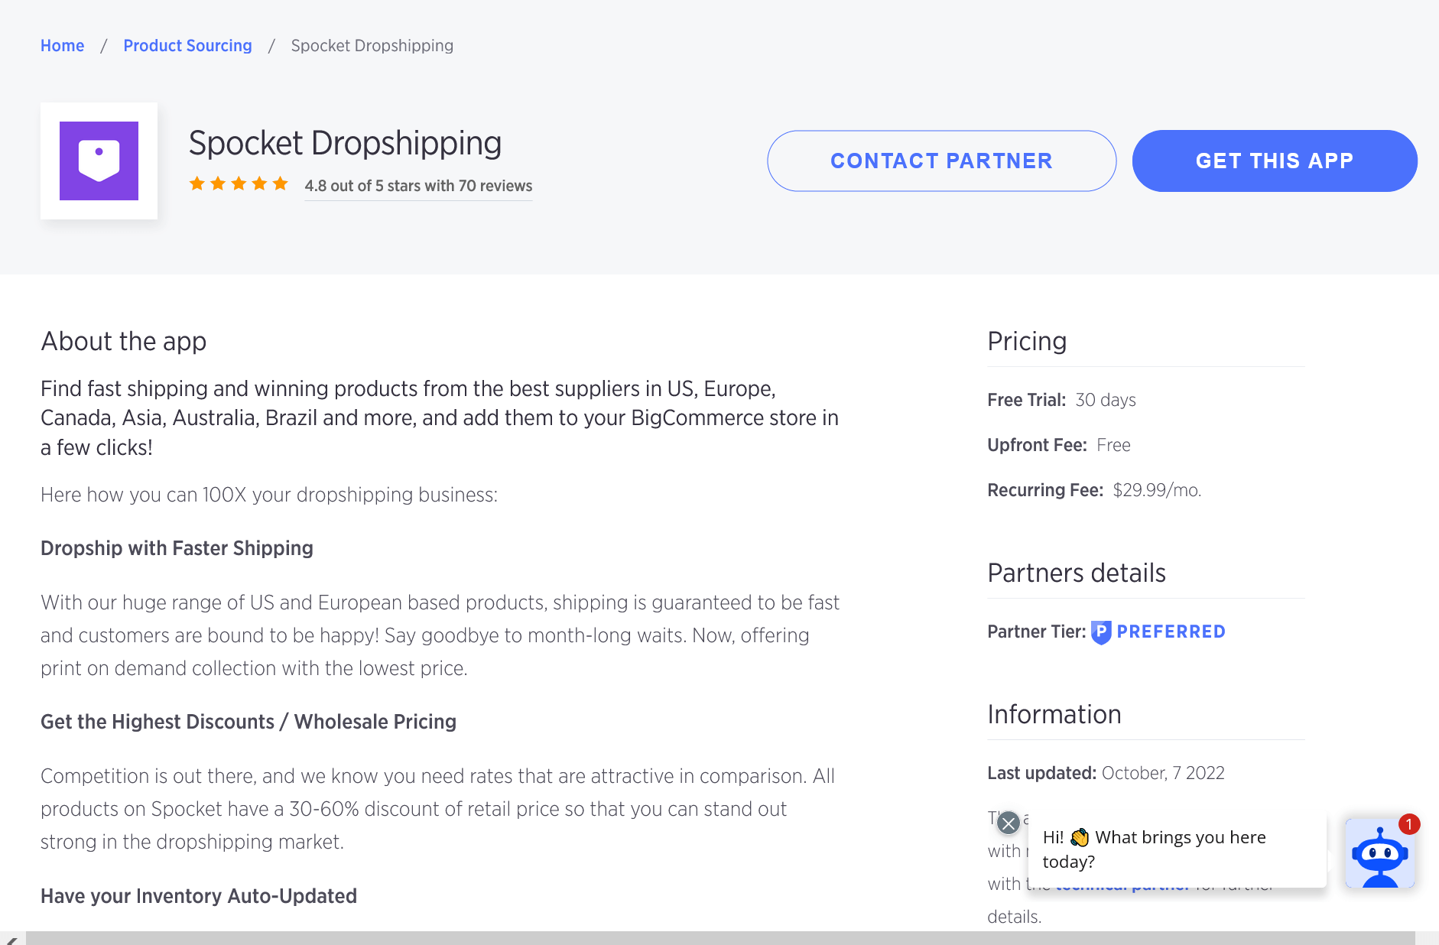Click Get the Highest Discounts / Wholesale Pricing subheading
This screenshot has width=1439, height=945.
tap(248, 722)
